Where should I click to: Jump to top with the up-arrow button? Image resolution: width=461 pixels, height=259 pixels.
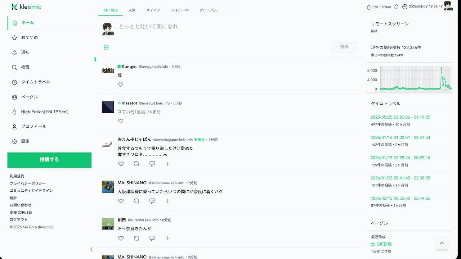[x=442, y=244]
